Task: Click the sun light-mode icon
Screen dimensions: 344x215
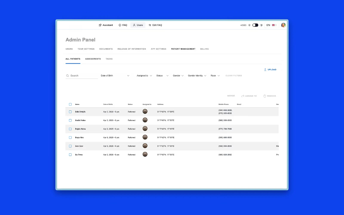Action: tap(249, 25)
